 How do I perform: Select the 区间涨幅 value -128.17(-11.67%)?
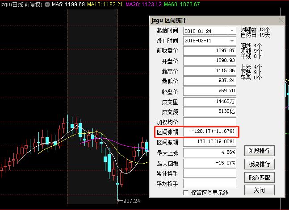click(x=209, y=132)
